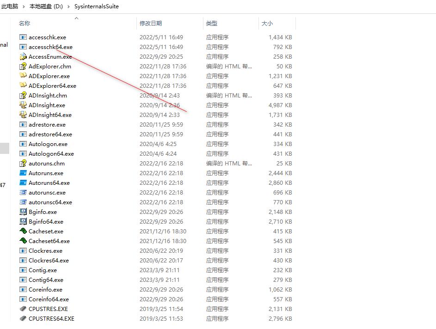The image size is (436, 329).
Task: Click the CPUSTRES.EXE chip icon
Action: point(23,309)
